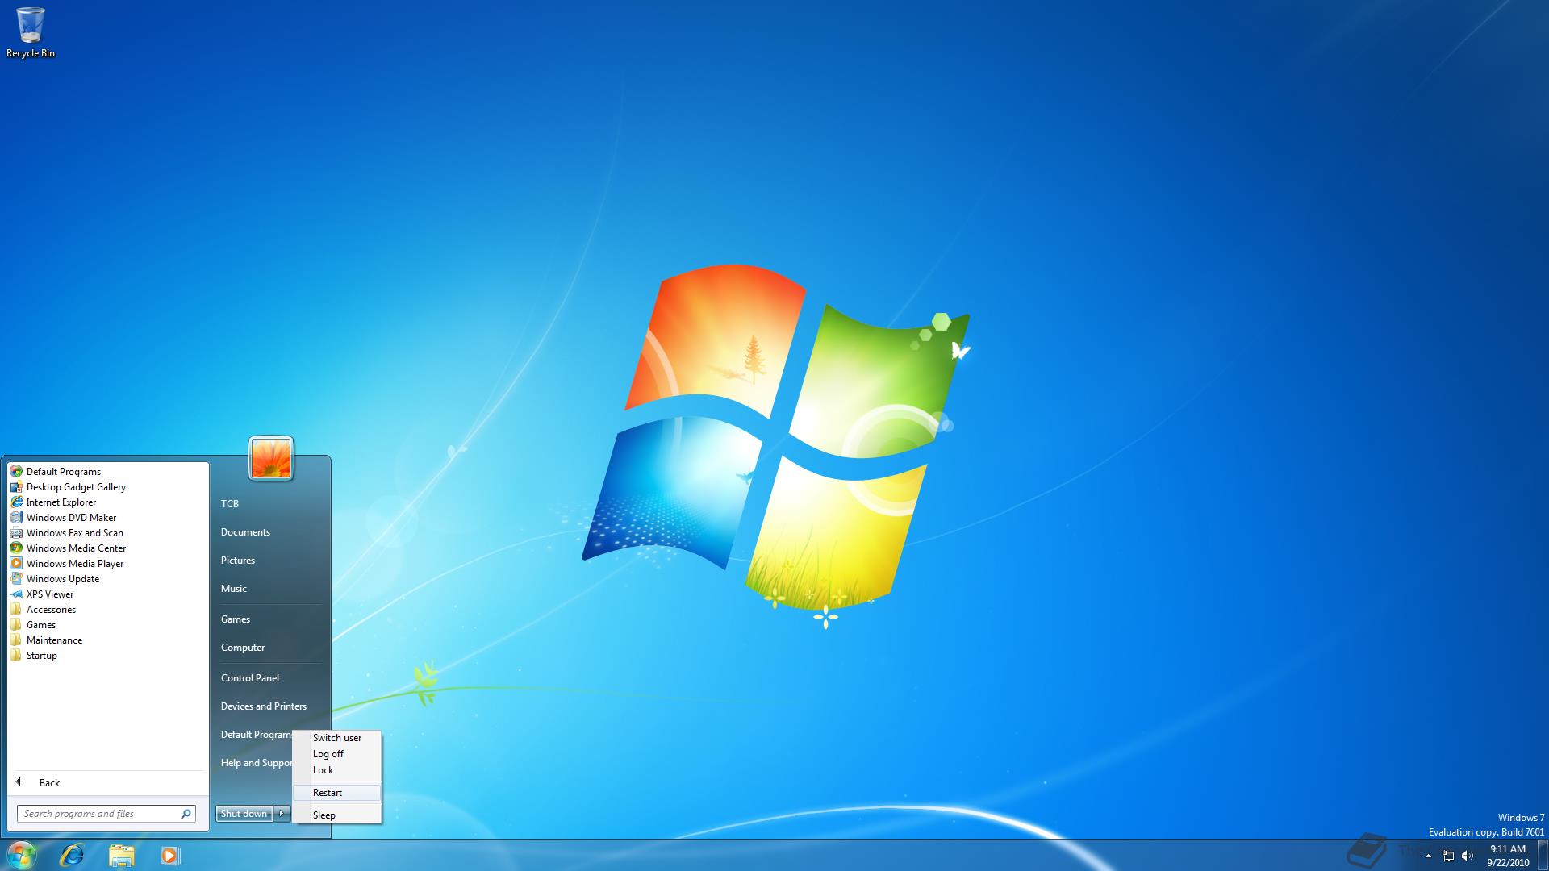Launch Windows Media Player from the programs list
The height and width of the screenshot is (871, 1549).
pos(108,564)
